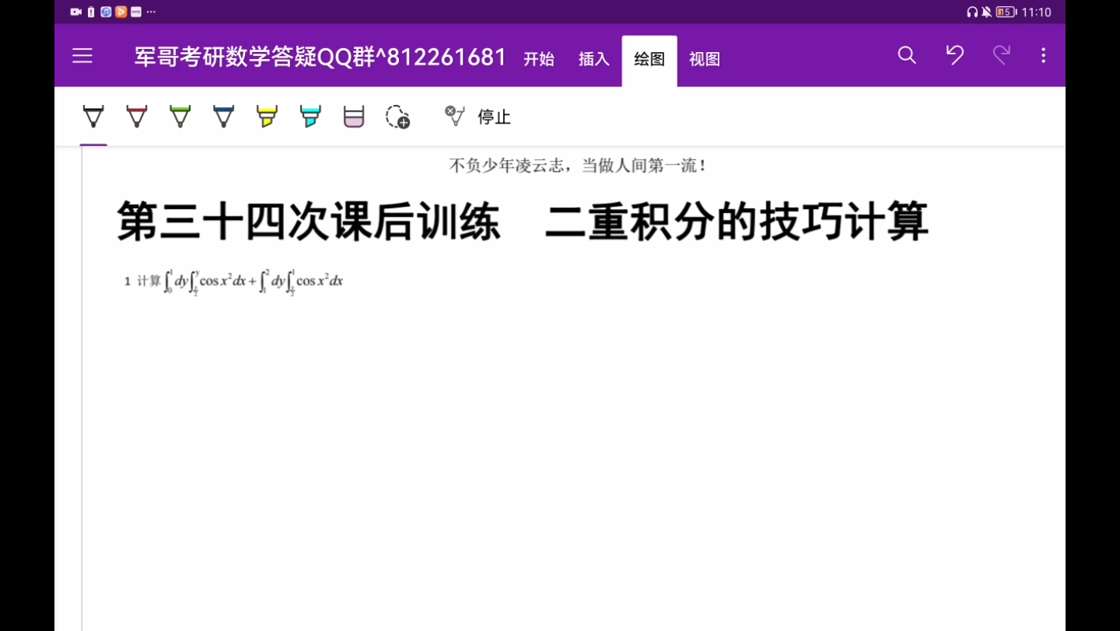The width and height of the screenshot is (1120, 631).
Task: Choose the yellow highlighter tool
Action: click(267, 117)
